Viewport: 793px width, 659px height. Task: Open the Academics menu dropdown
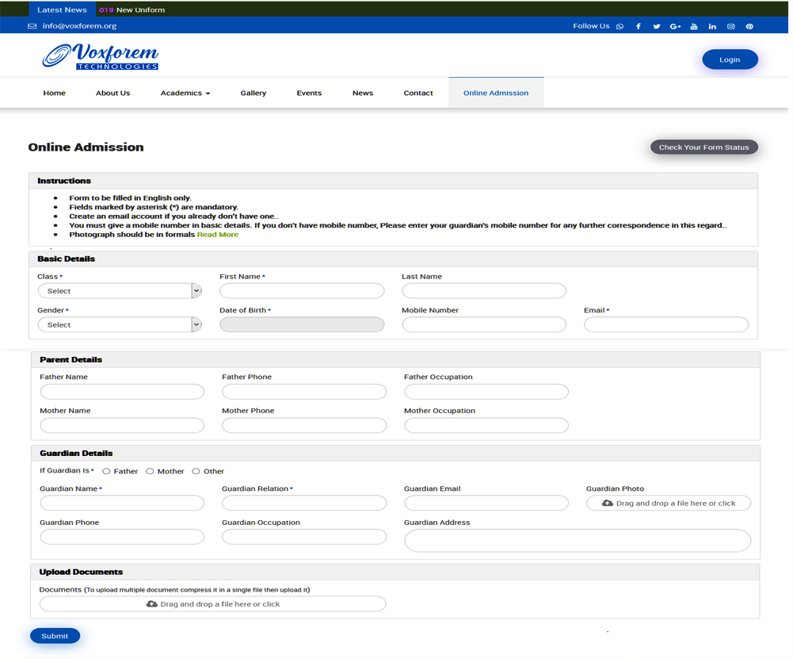(185, 93)
